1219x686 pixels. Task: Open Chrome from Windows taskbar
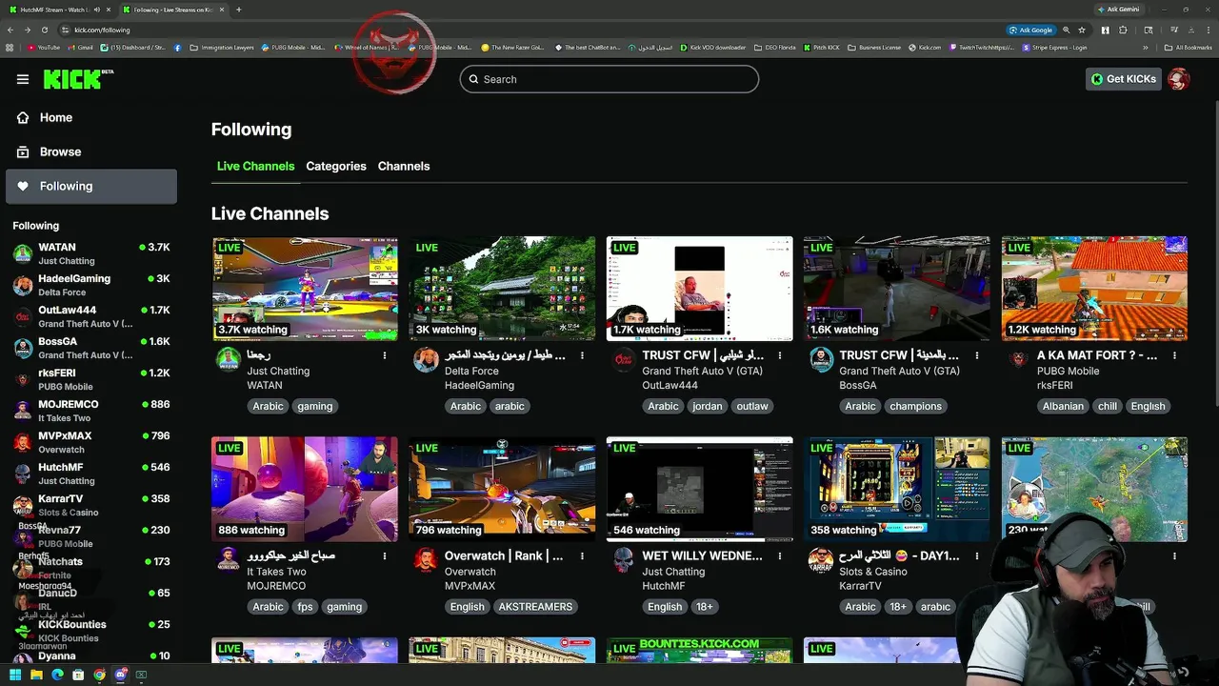[99, 675]
